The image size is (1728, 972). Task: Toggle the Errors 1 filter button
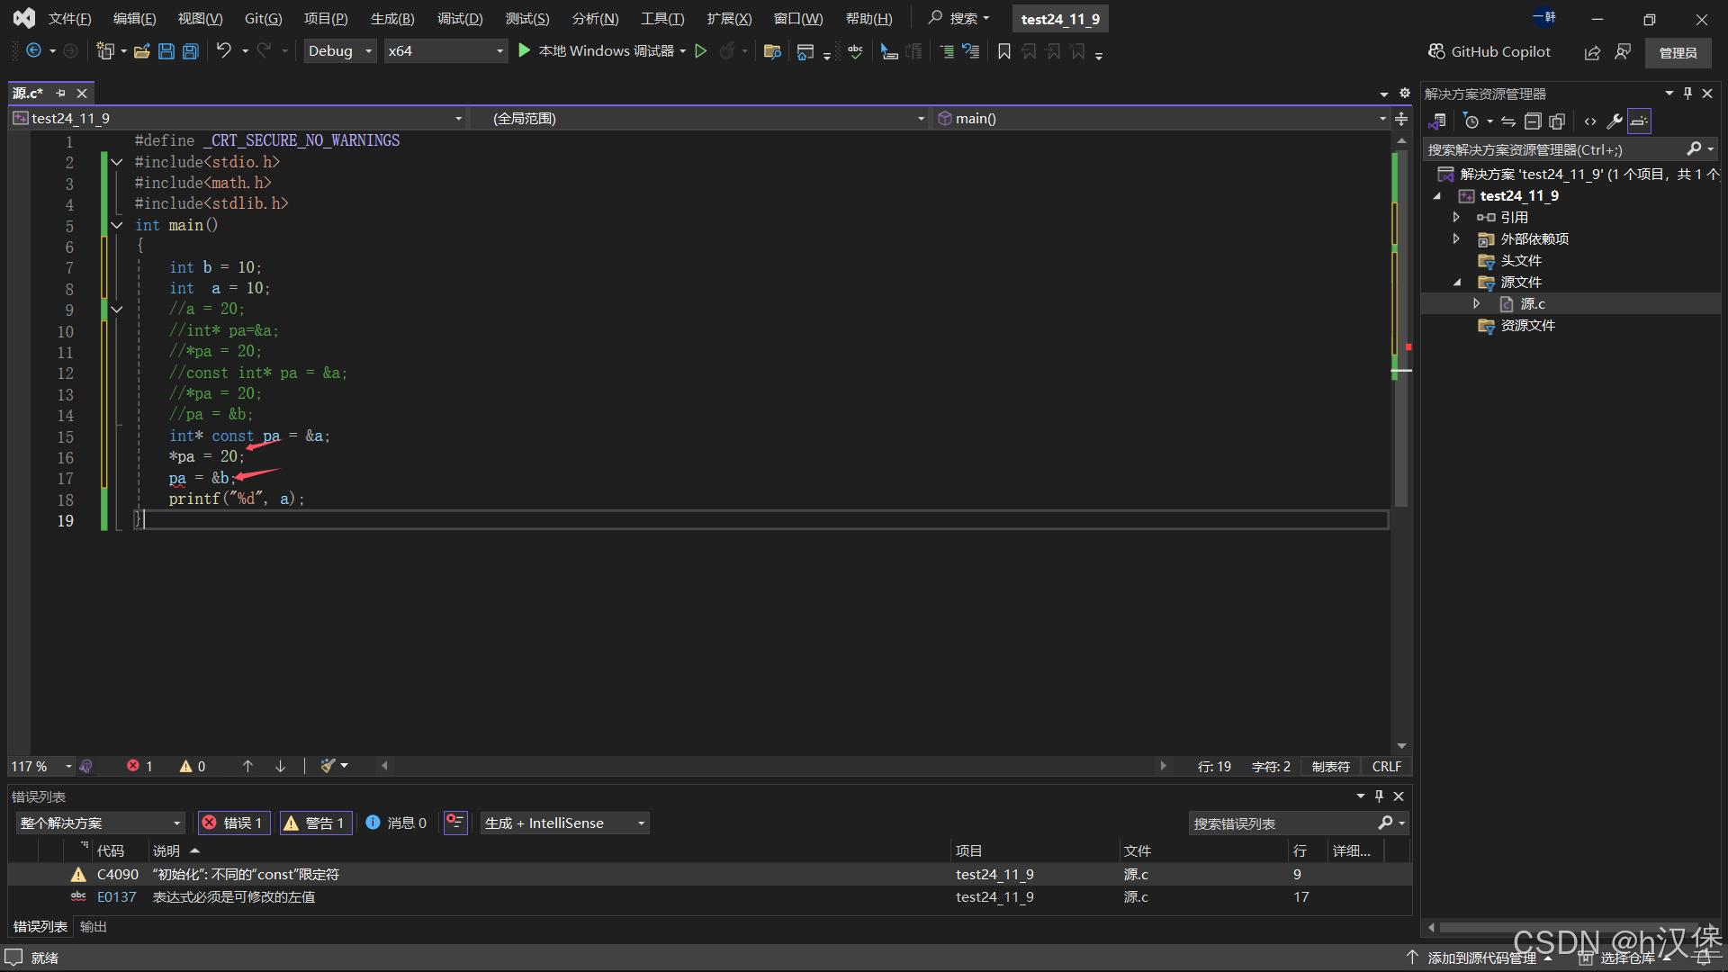(233, 823)
